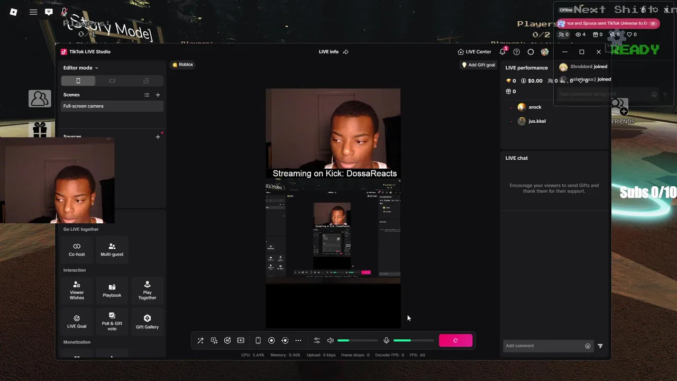Screen dimensions: 677x381
Task: Click the pink Go LIVE button
Action: click(455, 341)
